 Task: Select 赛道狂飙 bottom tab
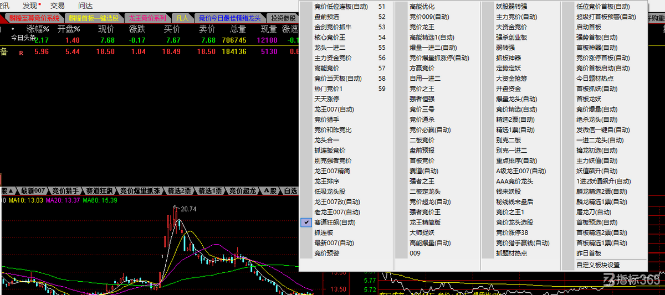(x=100, y=191)
